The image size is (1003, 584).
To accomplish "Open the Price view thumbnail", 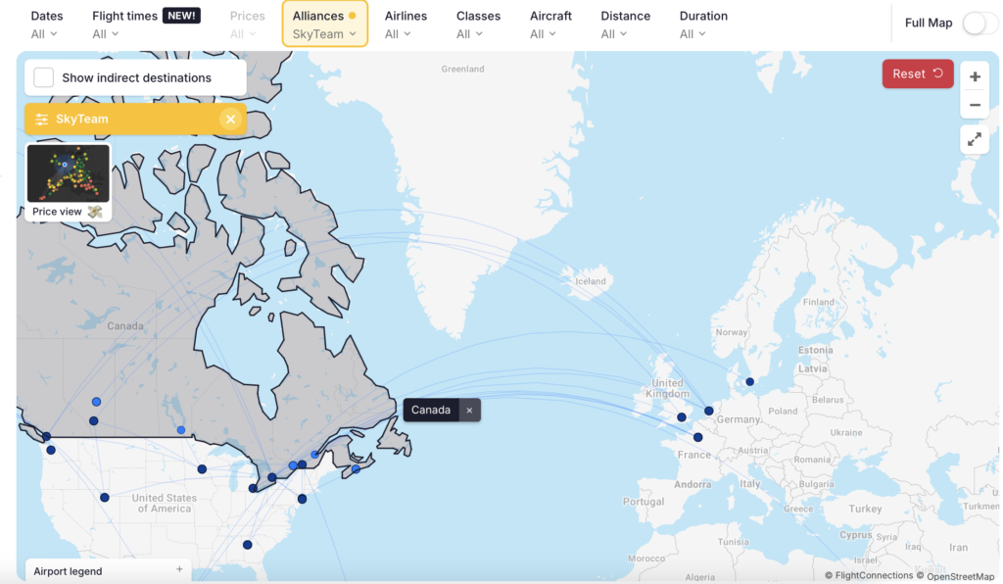I will (68, 181).
